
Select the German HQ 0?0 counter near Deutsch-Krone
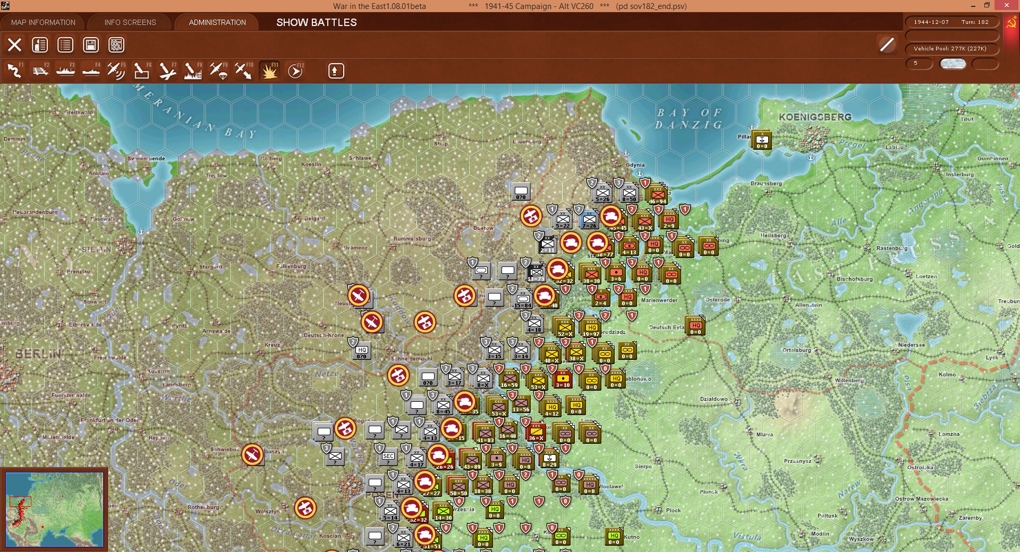click(x=362, y=350)
